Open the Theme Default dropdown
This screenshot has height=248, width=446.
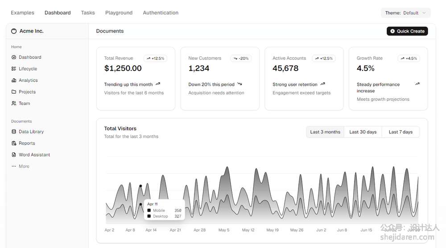click(405, 13)
